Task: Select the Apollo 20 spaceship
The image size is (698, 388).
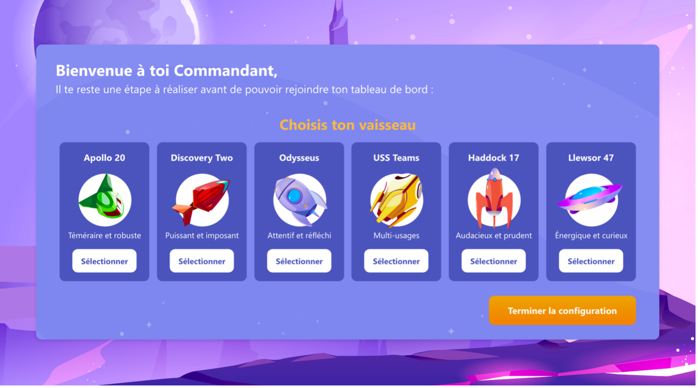Action: point(104,261)
